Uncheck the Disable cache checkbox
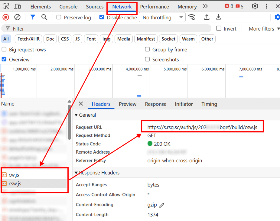280x221 pixels. pos(102,18)
